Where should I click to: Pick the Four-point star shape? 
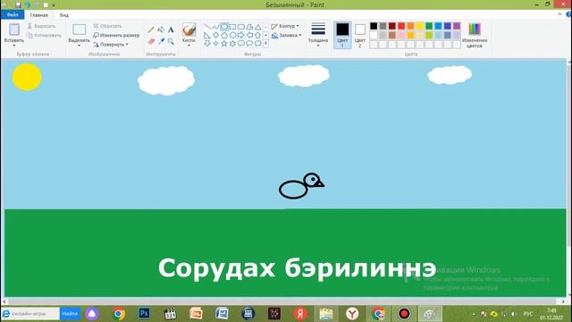tap(215, 44)
